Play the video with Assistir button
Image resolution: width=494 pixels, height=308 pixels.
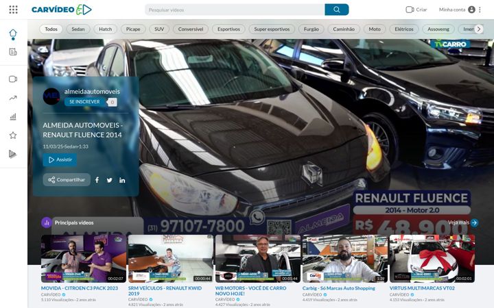60,159
